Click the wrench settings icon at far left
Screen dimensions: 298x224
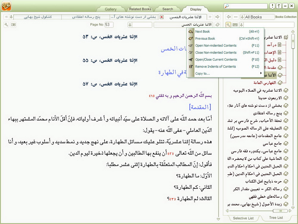6,24
